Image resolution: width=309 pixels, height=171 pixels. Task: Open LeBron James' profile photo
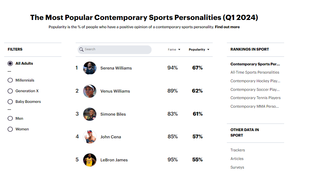[x=90, y=160]
